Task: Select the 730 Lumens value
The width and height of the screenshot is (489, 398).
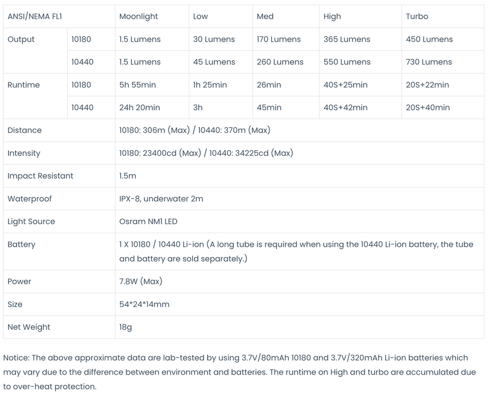Action: coord(429,62)
